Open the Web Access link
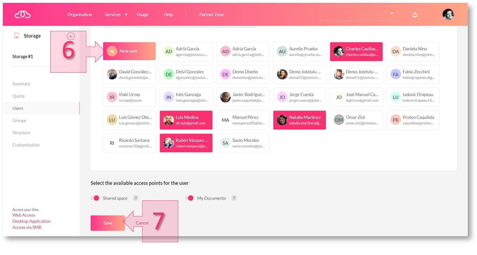Image resolution: width=477 pixels, height=255 pixels. (24, 215)
